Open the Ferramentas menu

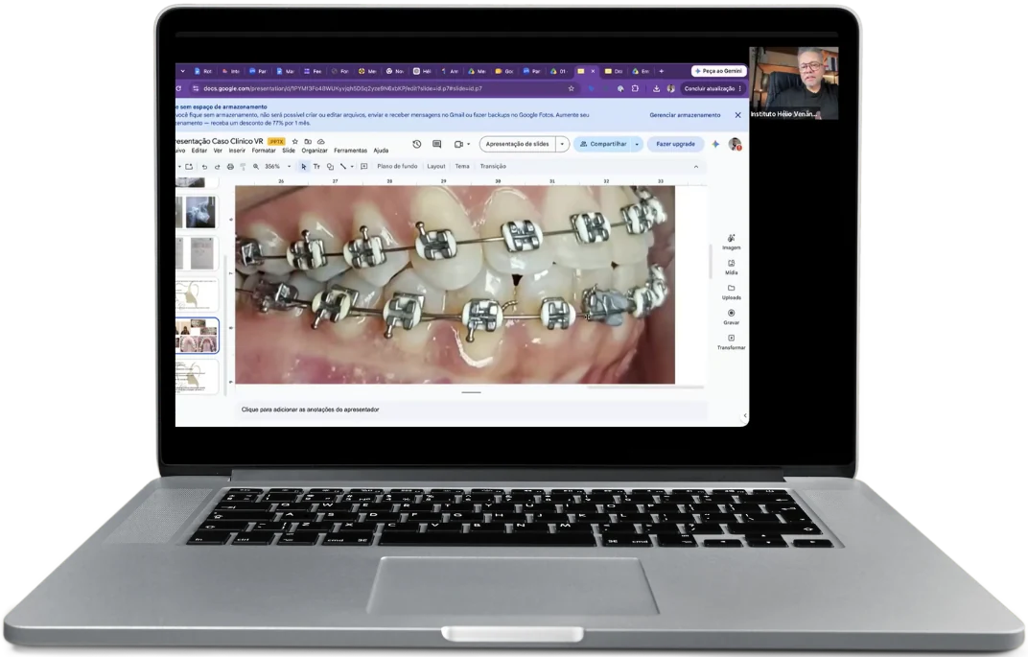[350, 151]
